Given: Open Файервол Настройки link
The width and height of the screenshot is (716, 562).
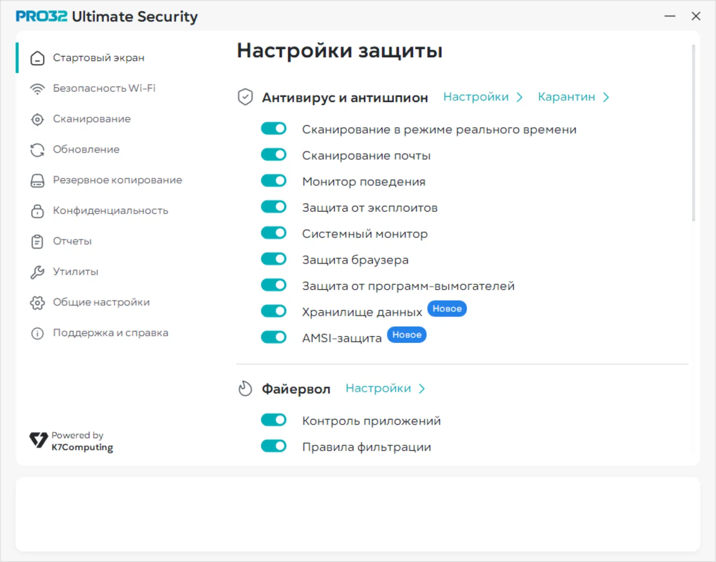Looking at the screenshot, I should (378, 388).
